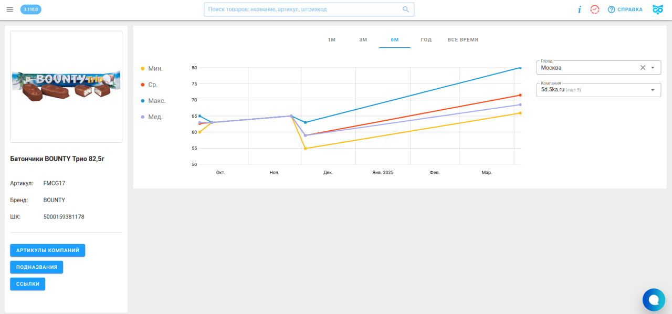
Task: Click the red clock history icon
Action: 595,9
